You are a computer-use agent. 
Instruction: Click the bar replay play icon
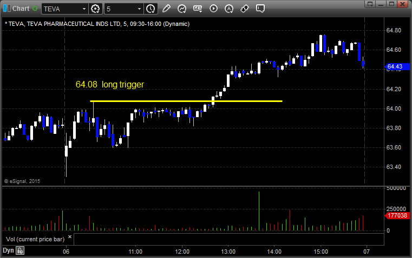pyautogui.click(x=213, y=9)
